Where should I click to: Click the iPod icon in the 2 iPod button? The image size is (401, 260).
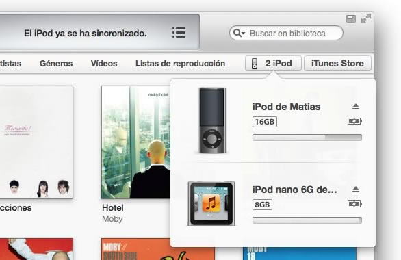pyautogui.click(x=255, y=64)
